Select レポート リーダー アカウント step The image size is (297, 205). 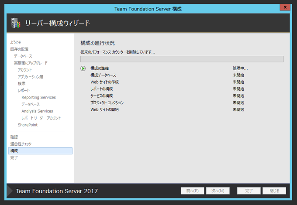[x=41, y=118]
